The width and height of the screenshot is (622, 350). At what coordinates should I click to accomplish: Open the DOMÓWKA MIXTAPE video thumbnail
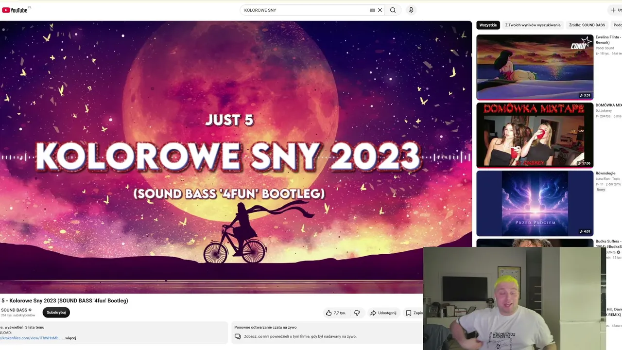point(535,135)
